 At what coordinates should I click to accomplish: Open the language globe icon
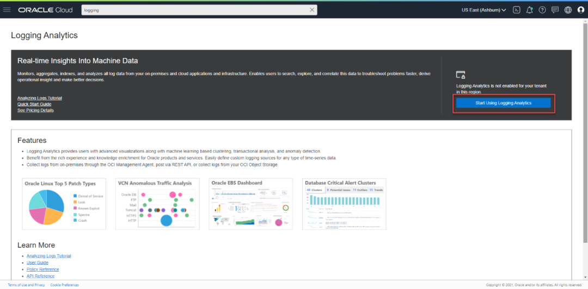coord(568,10)
